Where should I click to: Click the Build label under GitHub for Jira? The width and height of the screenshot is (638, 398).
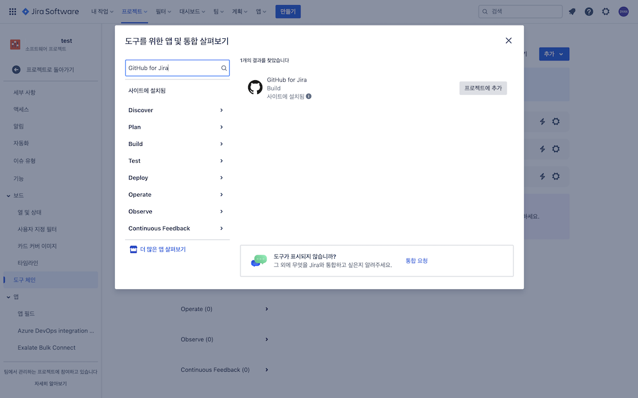(x=274, y=88)
